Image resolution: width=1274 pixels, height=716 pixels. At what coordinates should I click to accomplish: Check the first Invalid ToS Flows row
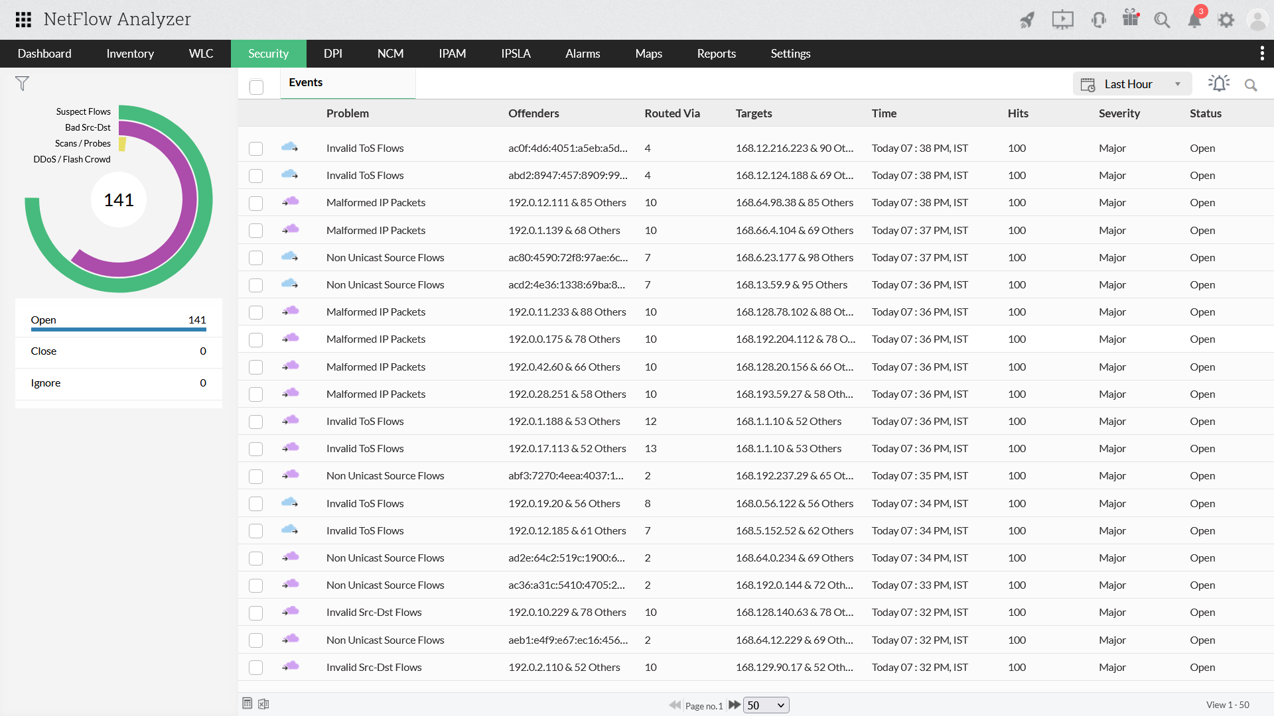click(x=255, y=149)
